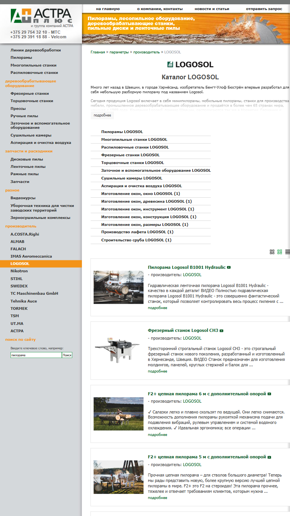
Task: Select manufacturer 'STIHL'
Action: click(x=17, y=279)
